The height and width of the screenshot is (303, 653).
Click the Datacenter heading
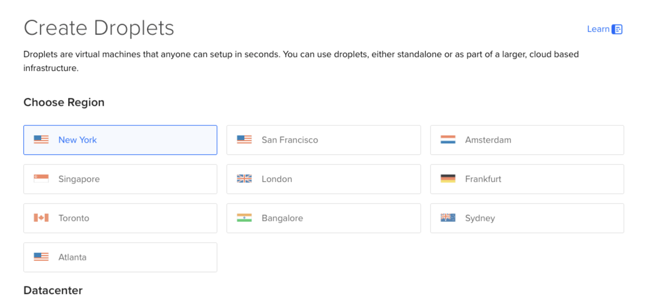(x=53, y=290)
